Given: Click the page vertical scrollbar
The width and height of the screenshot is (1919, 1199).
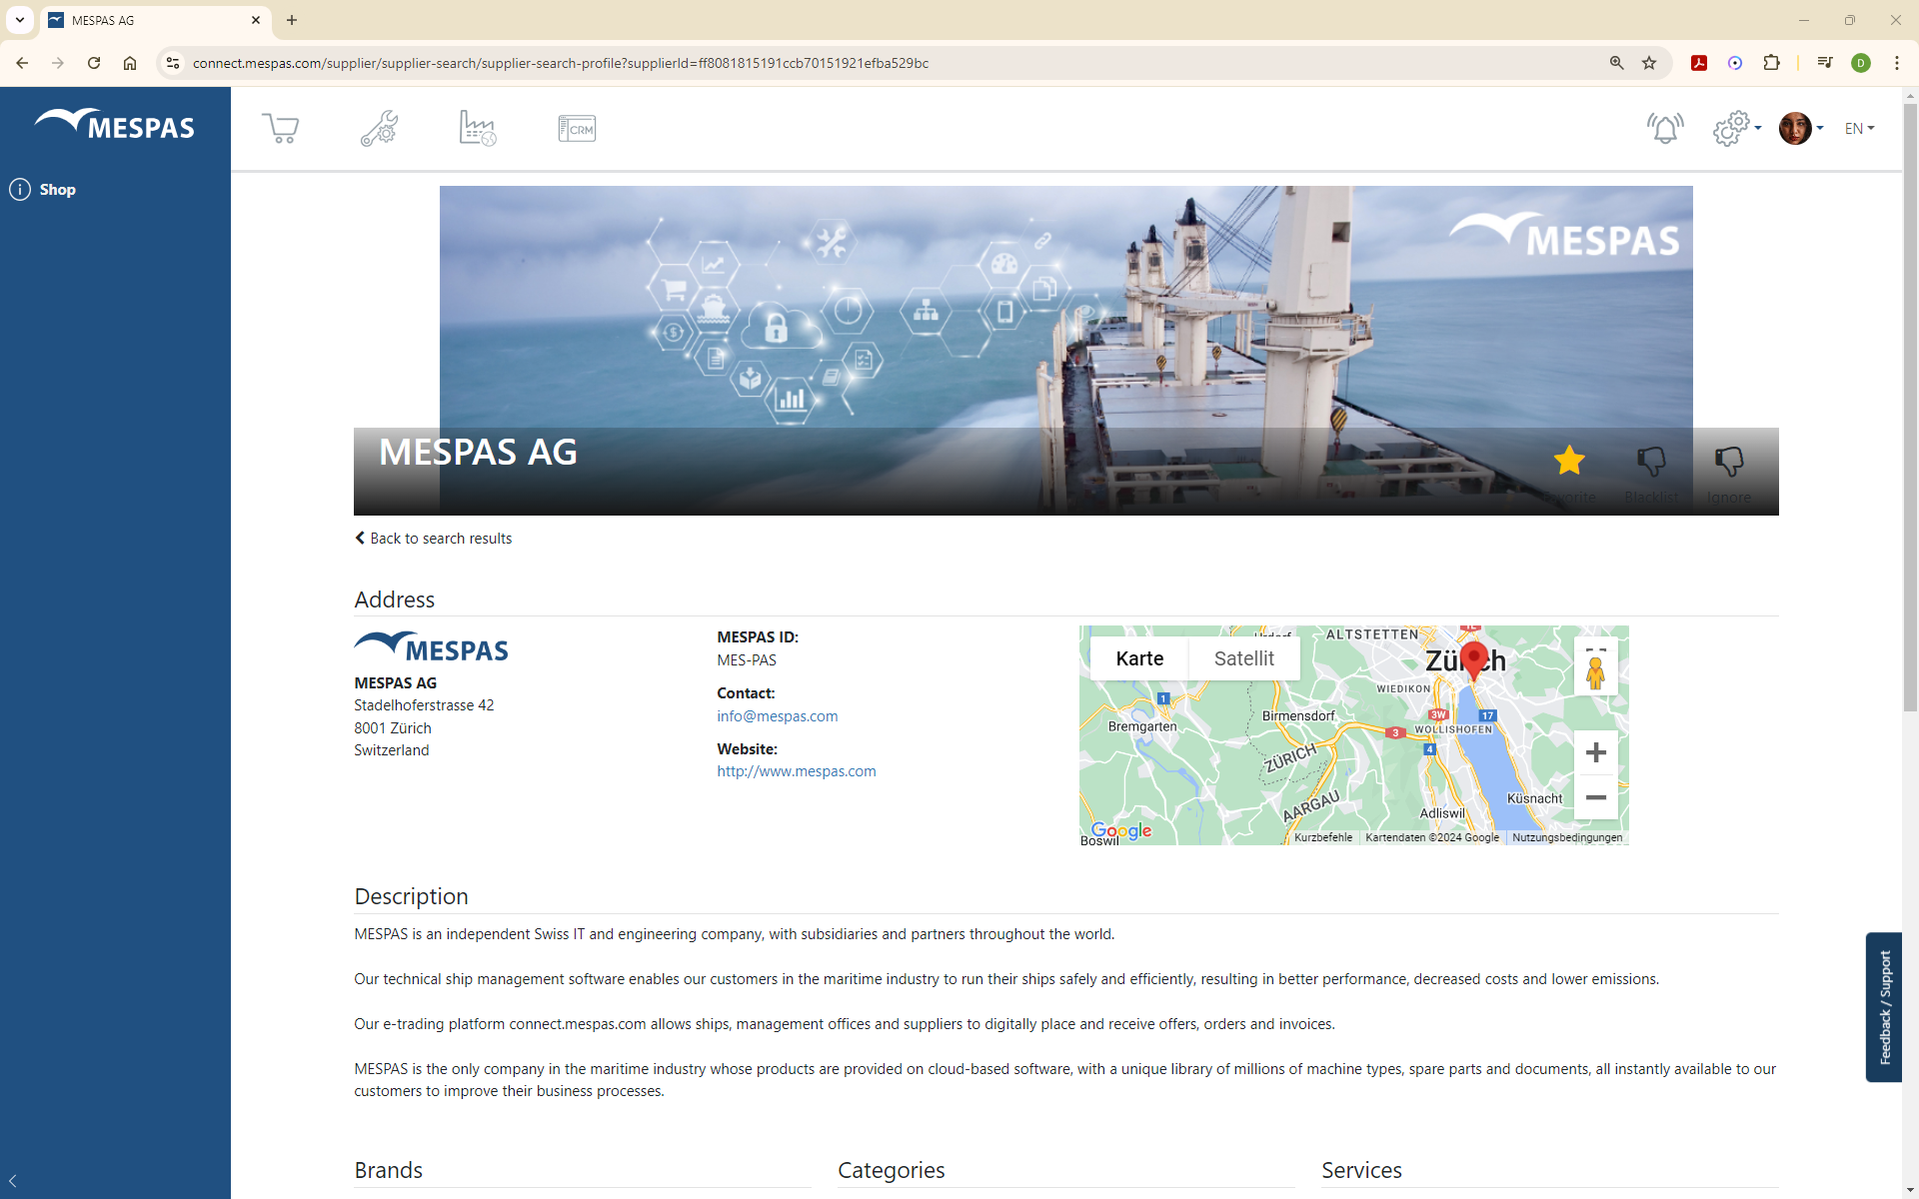Looking at the screenshot, I should 1910,407.
